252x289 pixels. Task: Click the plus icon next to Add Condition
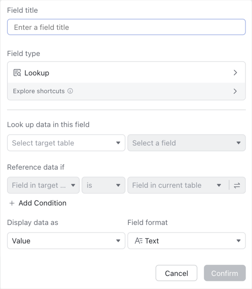tap(12, 203)
